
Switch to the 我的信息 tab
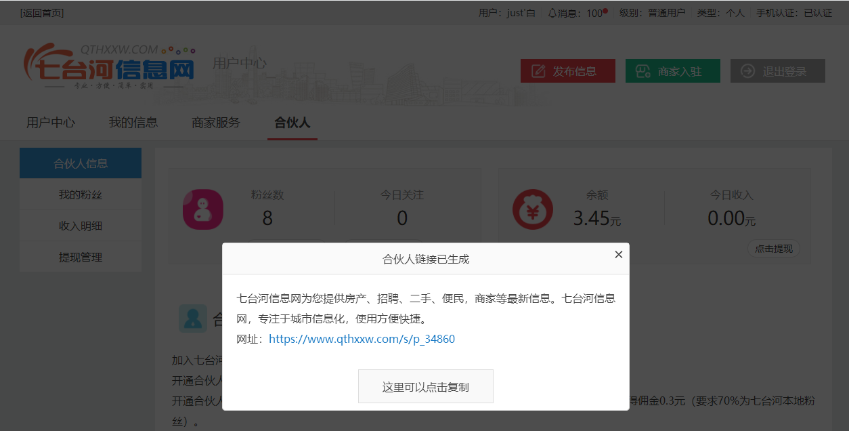tap(133, 123)
